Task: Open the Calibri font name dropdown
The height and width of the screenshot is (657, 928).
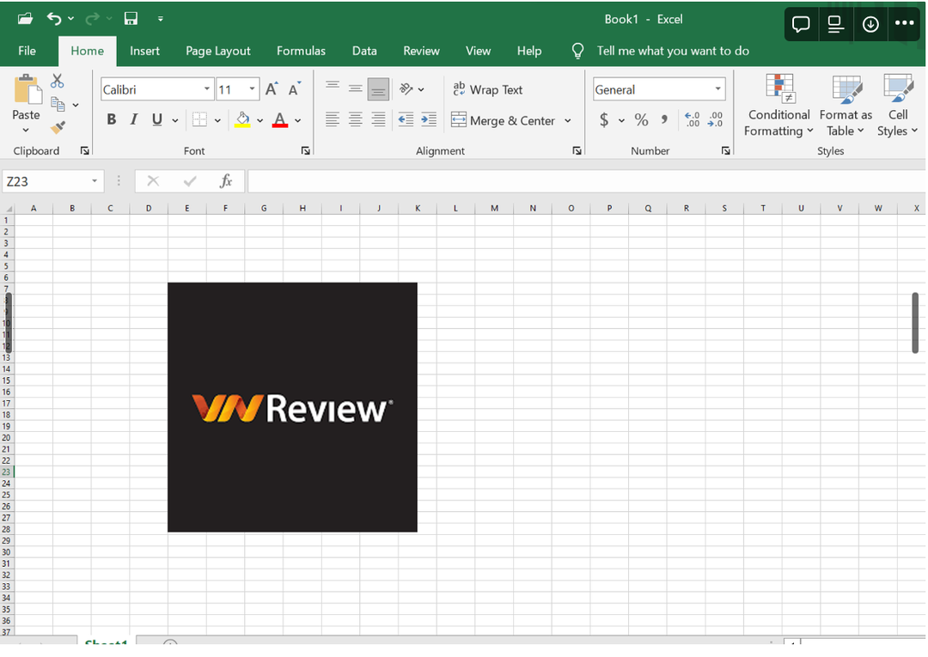Action: (x=207, y=89)
